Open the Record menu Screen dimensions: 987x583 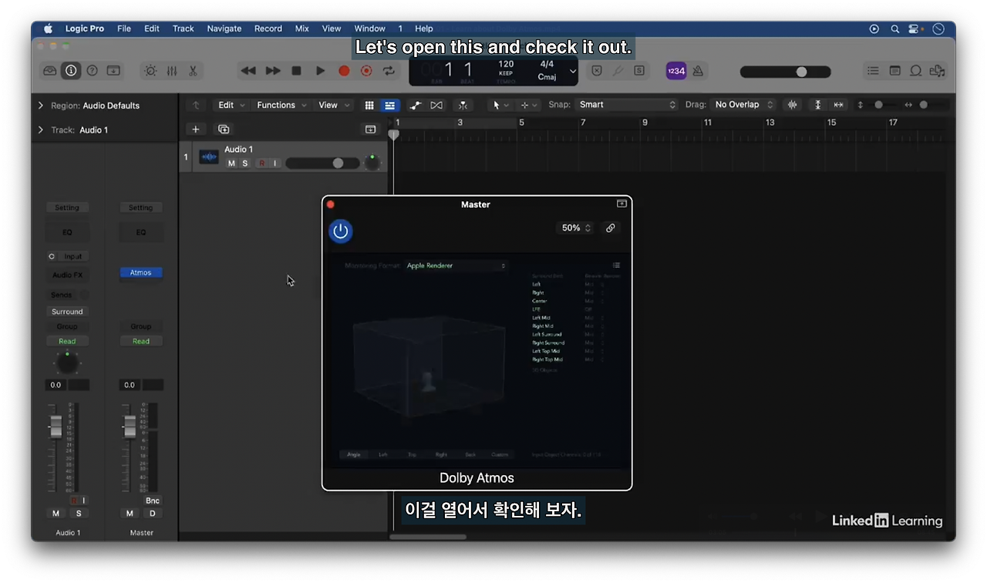[268, 29]
